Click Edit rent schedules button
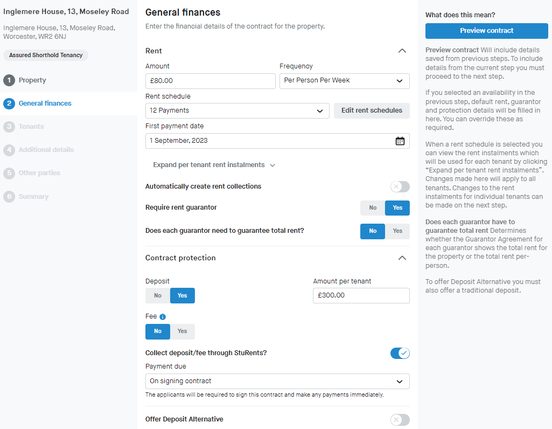The image size is (552, 429). click(x=372, y=110)
